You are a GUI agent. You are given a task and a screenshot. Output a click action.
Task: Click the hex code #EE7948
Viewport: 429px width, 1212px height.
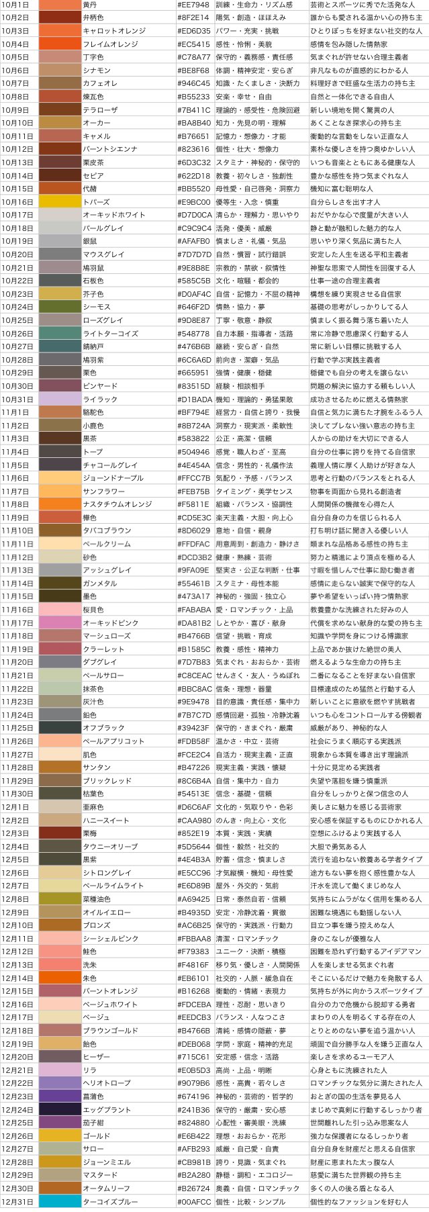click(193, 5)
